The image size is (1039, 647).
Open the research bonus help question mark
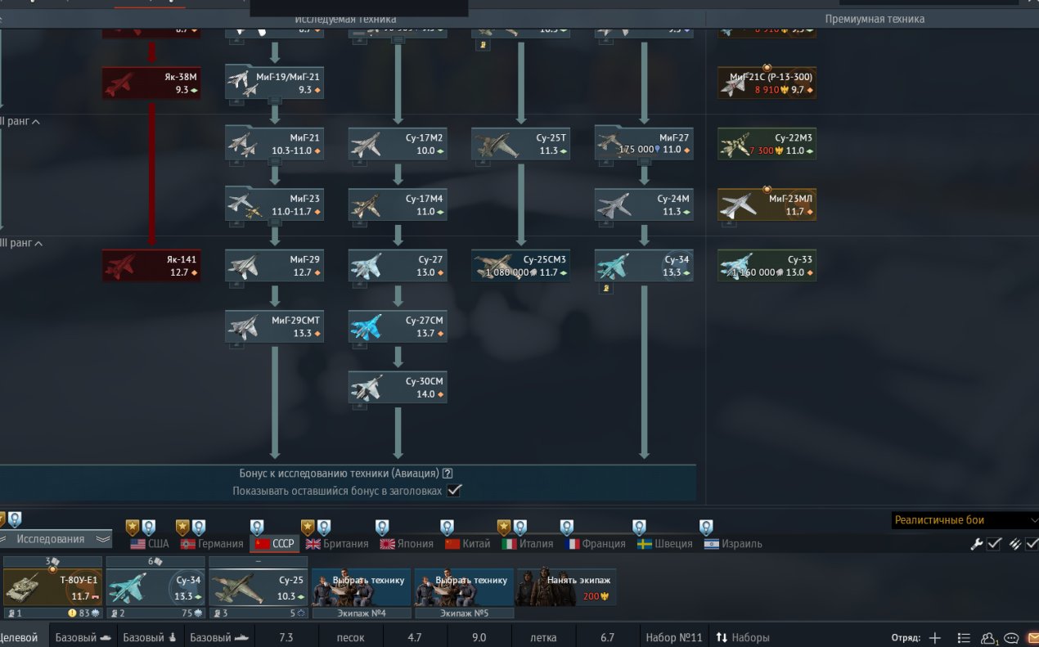(x=448, y=474)
